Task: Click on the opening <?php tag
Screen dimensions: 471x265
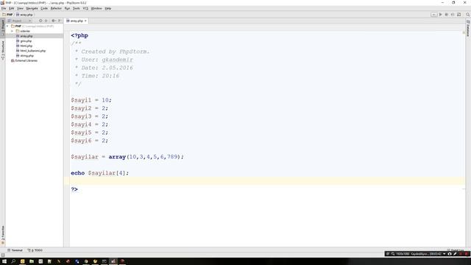Action: pos(79,35)
